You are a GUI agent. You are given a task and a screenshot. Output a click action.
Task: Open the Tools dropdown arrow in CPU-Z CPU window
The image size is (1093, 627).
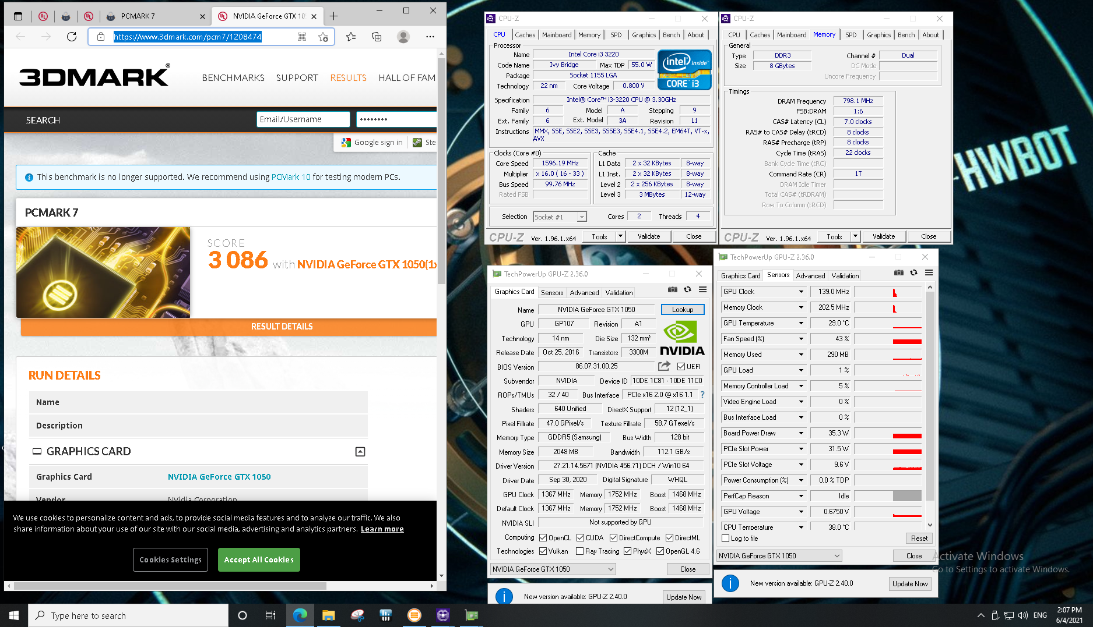point(620,236)
